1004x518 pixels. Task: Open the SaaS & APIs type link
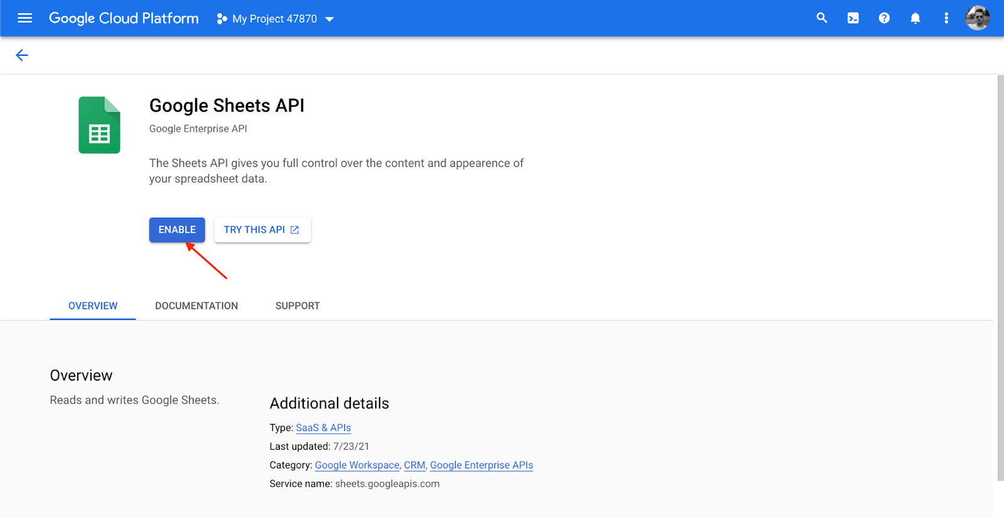tap(323, 428)
